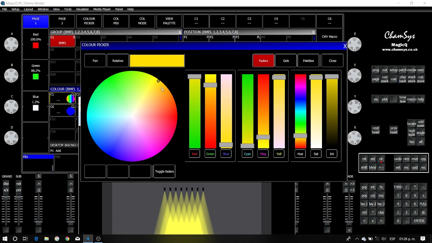Open File Explorer from taskbar
The height and width of the screenshot is (243, 432).
[x=47, y=239]
